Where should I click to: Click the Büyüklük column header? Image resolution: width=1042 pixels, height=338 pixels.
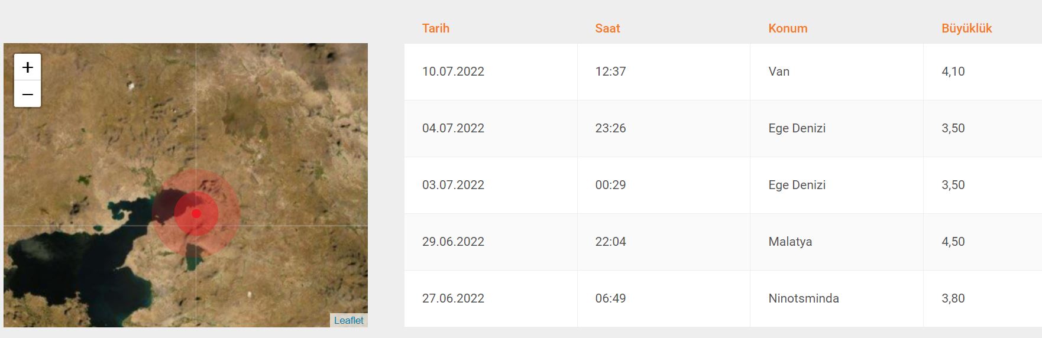[966, 28]
